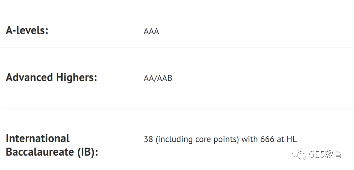Click the AA/AAB grade requirement text
The width and height of the screenshot is (354, 170).
point(158,78)
